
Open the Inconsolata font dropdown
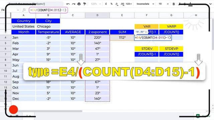pos(145,4)
